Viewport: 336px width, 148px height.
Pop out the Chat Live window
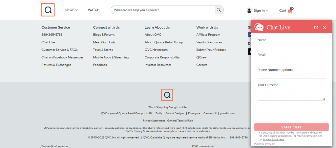316,28
